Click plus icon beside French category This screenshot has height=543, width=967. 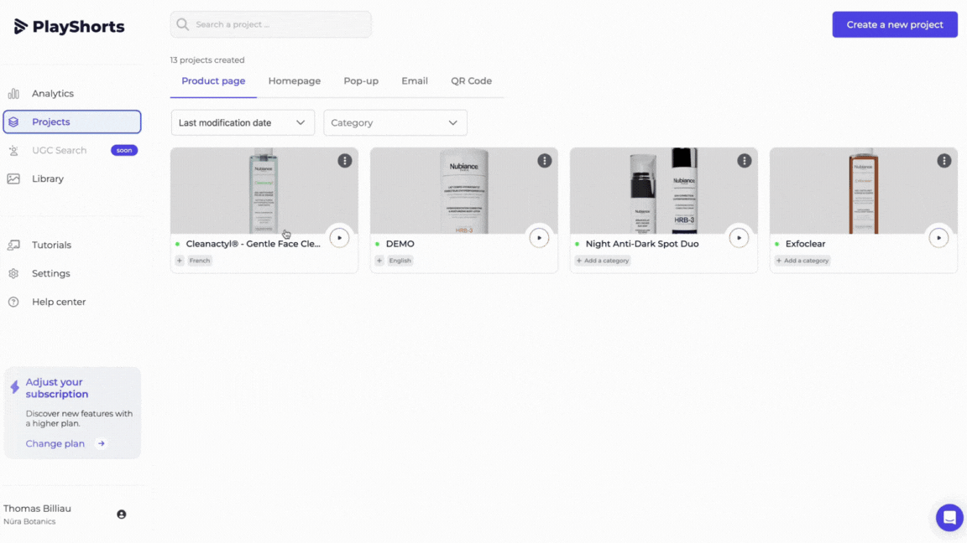[x=180, y=261]
